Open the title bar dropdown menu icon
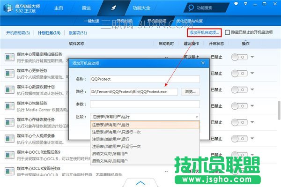This screenshot has height=187, width=281. (245, 4)
